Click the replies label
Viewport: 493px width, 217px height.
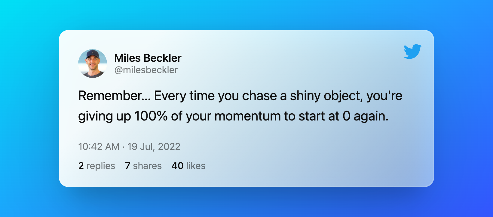(101, 166)
